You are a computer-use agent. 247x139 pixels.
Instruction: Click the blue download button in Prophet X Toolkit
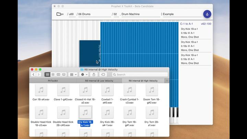[x=207, y=14]
